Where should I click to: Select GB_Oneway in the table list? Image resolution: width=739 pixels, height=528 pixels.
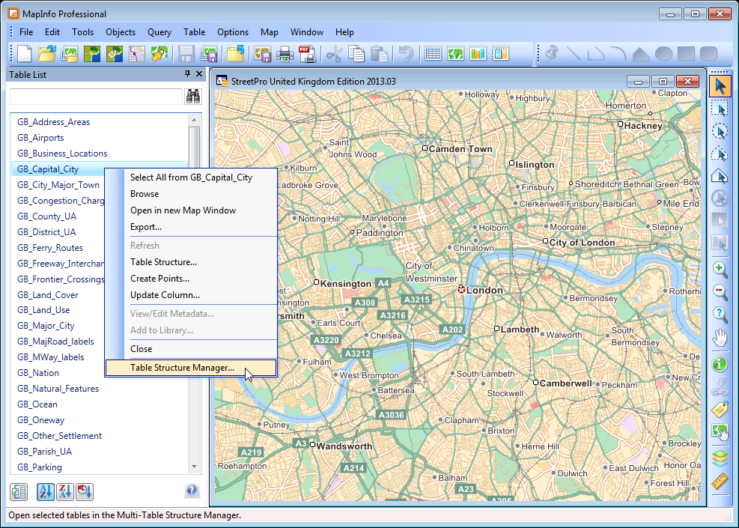40,420
